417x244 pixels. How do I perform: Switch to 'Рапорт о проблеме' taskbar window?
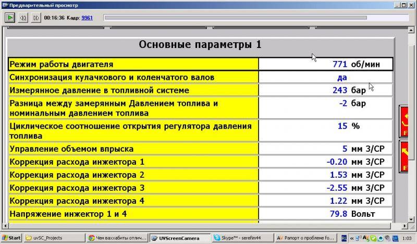point(305,238)
